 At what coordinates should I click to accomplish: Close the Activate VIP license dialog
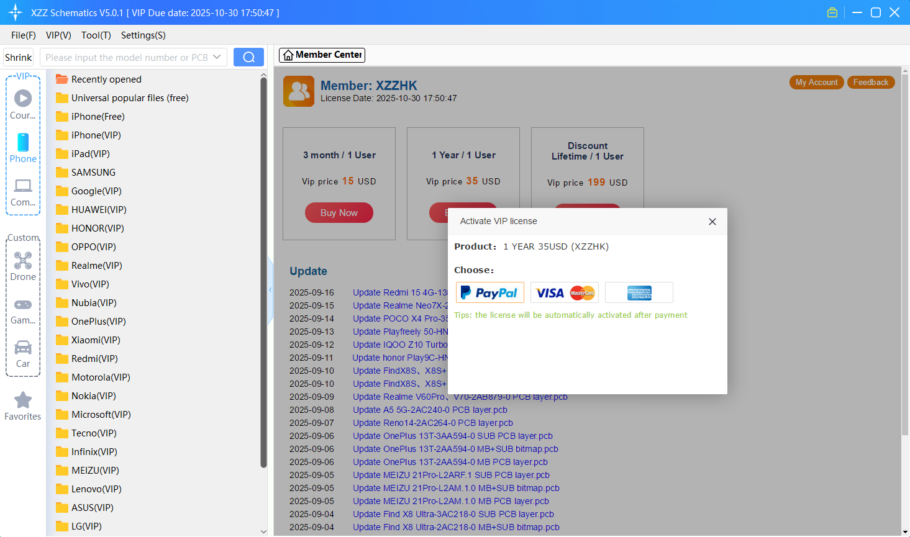coord(712,222)
